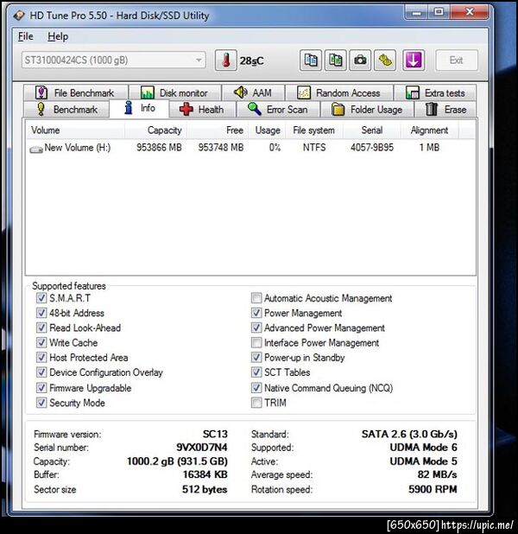Switch to the Health tab

coord(202,110)
